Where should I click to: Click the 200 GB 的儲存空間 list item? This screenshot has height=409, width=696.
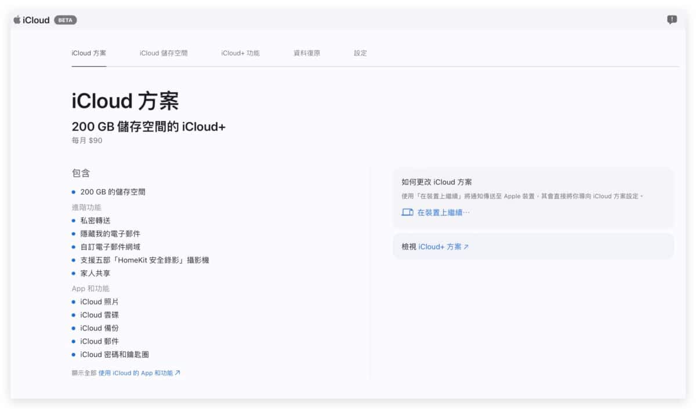[113, 192]
